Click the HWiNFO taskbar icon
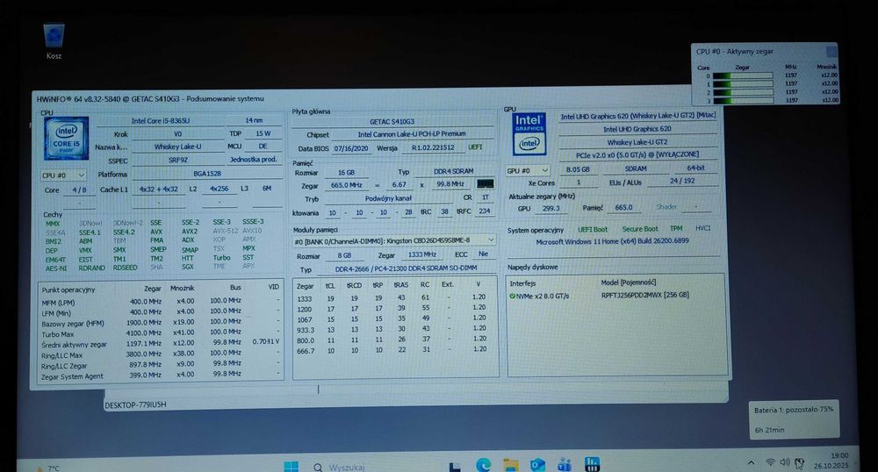 click(x=592, y=464)
